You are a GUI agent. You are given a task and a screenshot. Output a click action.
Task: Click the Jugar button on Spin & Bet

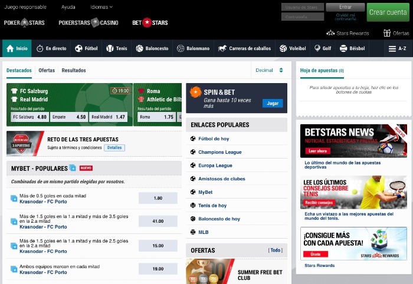pyautogui.click(x=273, y=103)
